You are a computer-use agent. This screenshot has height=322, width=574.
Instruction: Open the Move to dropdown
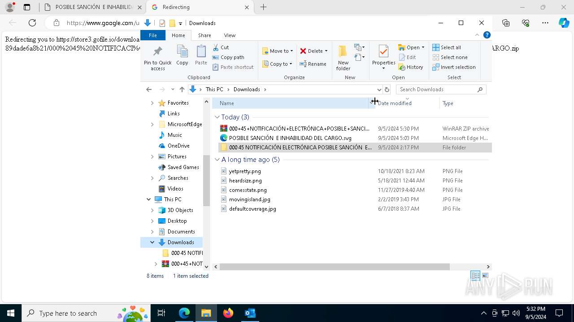pyautogui.click(x=278, y=51)
